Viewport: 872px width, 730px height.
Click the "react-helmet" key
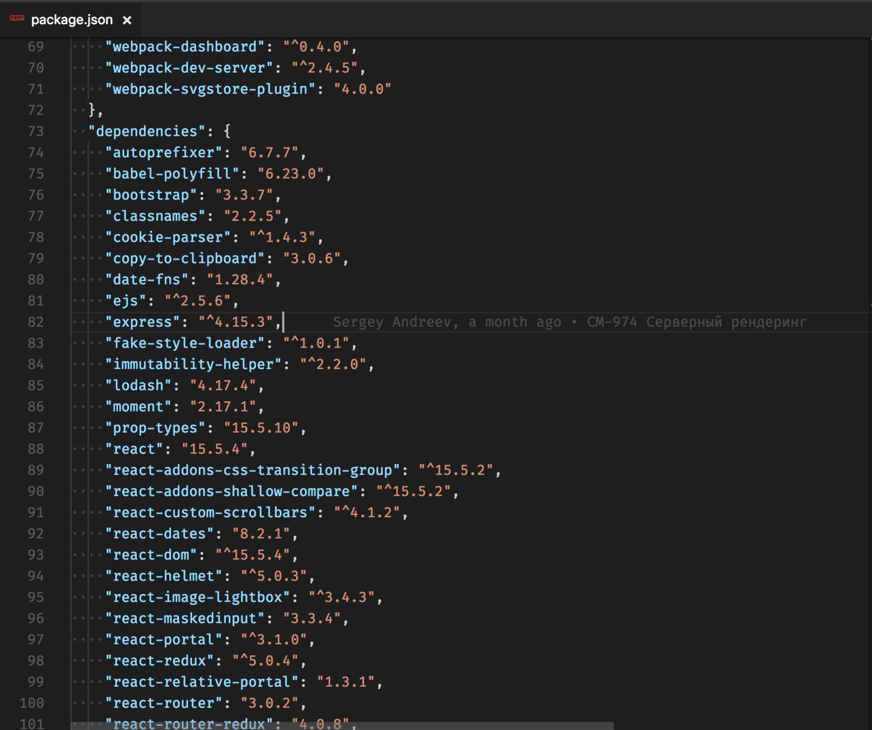164,576
